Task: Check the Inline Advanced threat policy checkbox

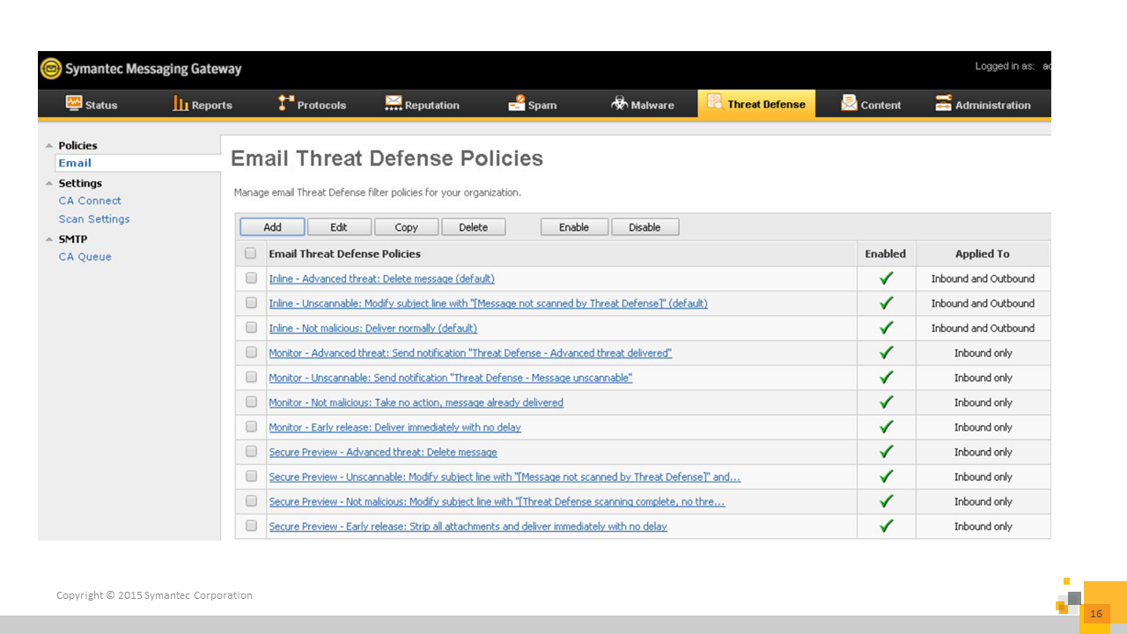Action: (x=251, y=278)
